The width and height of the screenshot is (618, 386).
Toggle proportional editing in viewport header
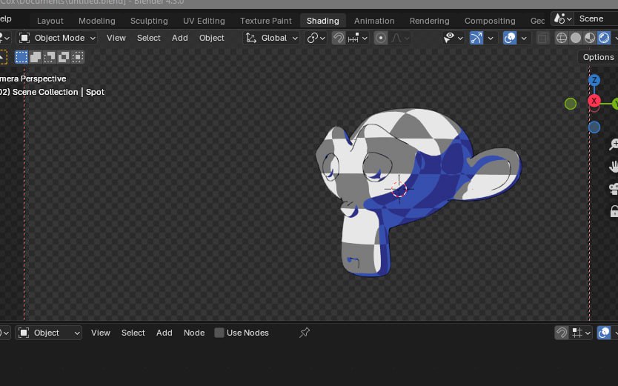(381, 38)
